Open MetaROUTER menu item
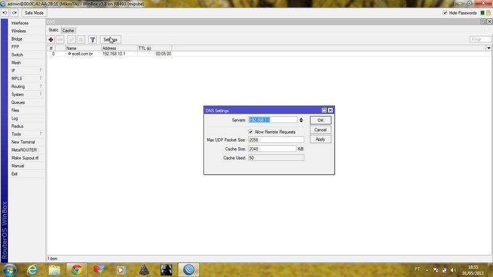The height and width of the screenshot is (277, 493). 26,150
